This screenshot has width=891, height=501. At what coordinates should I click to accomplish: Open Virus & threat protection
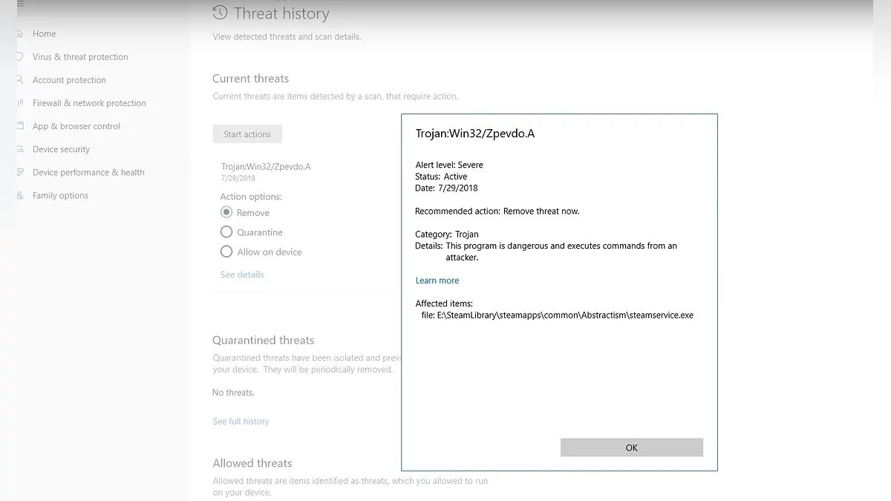[80, 57]
